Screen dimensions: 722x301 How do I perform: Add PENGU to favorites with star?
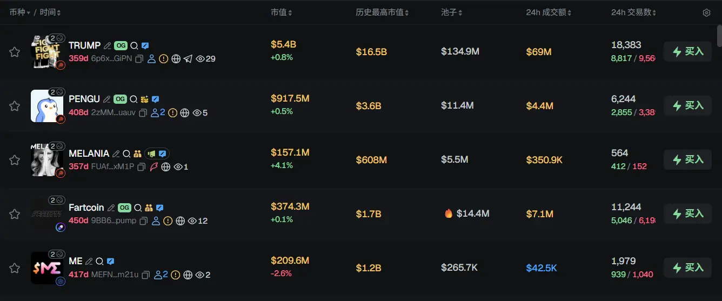[x=15, y=106]
